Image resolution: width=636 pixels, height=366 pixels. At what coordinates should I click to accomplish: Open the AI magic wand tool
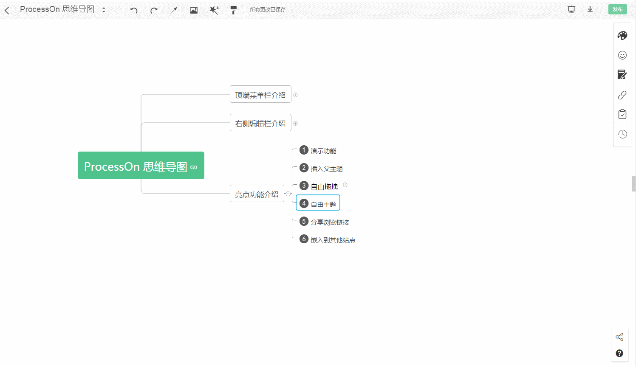(214, 9)
